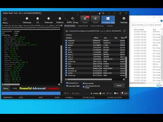
Task: Select the Hisilicon module icon
Action: [x=60, y=19]
